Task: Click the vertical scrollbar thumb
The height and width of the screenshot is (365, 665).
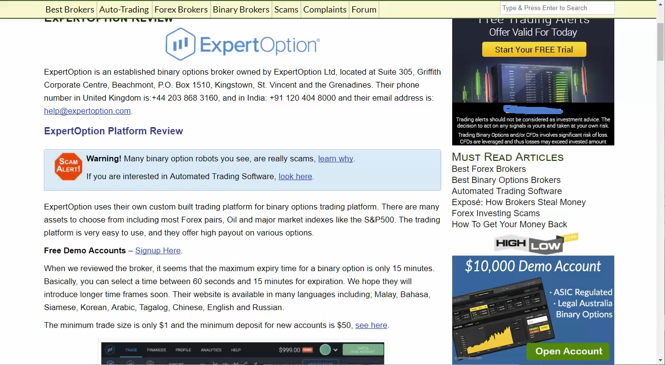Action: tap(661, 41)
